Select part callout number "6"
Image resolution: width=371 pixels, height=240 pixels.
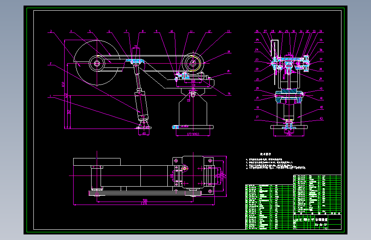pos(109,31)
